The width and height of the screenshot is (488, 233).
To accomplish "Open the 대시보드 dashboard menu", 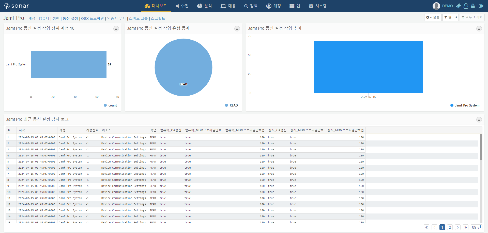I will [x=156, y=6].
